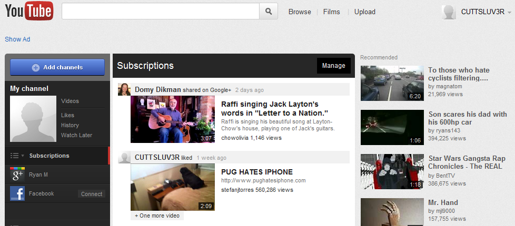This screenshot has width=515, height=226.
Task: Click the Facebook icon in the sidebar
Action: click(x=17, y=193)
